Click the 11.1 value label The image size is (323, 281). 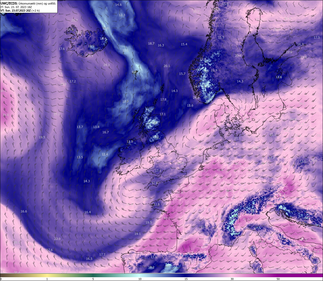coord(125,50)
